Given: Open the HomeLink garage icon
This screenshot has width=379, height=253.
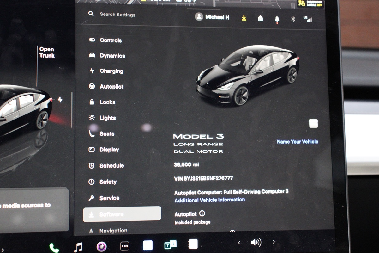Looking at the screenshot, I should pos(260,18).
